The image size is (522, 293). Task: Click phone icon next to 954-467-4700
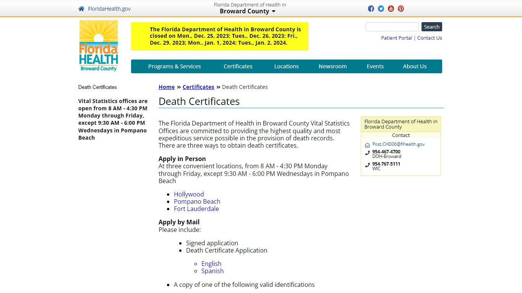[x=367, y=153]
